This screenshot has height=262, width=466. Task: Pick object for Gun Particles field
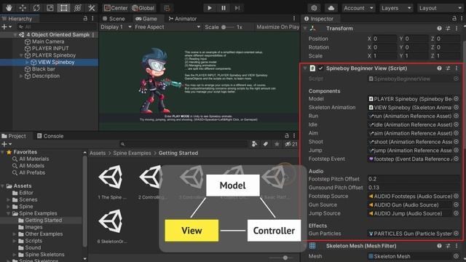click(457, 234)
